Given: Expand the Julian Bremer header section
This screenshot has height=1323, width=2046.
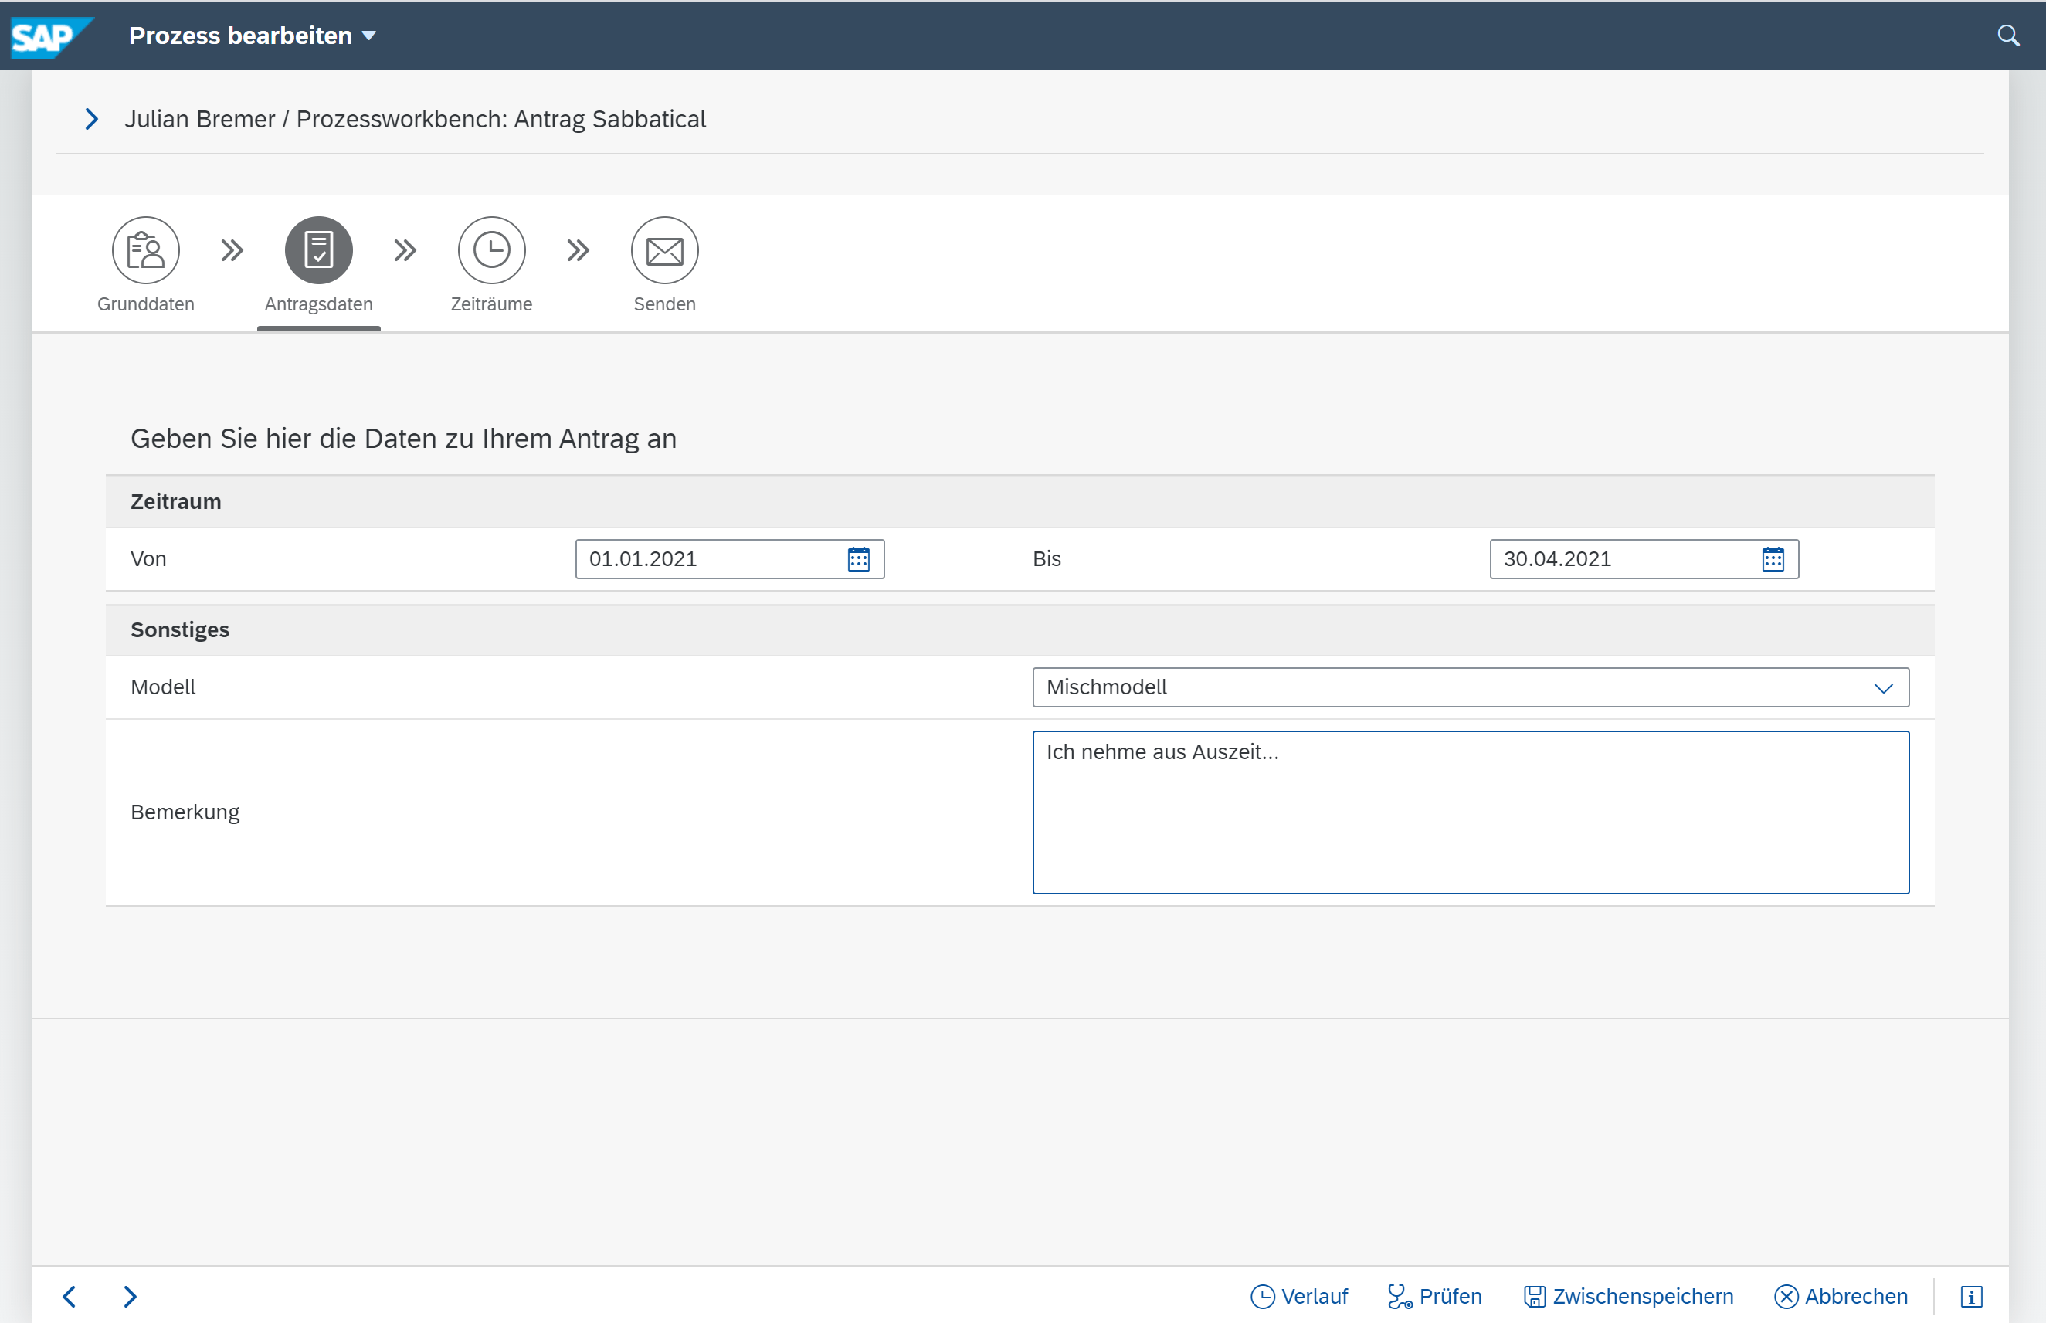Looking at the screenshot, I should 91,120.
